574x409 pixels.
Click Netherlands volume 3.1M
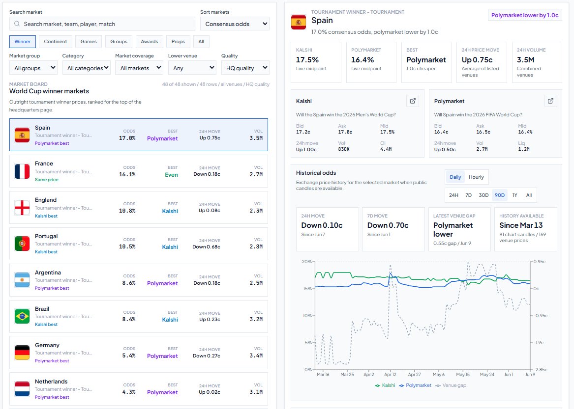pyautogui.click(x=256, y=392)
